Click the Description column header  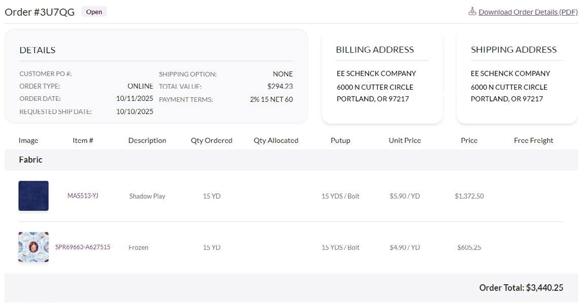pos(147,140)
